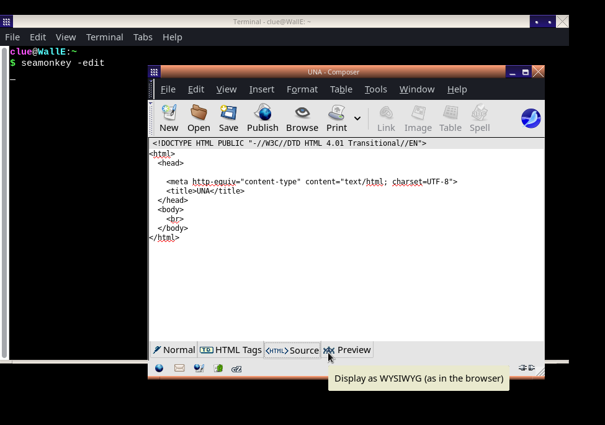Click the meta http-equiv source line
Image resolution: width=605 pixels, height=425 pixels.
[x=311, y=182]
